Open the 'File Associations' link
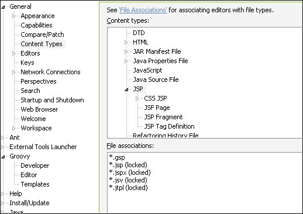Screen dimensions: 303x214 [143, 10]
